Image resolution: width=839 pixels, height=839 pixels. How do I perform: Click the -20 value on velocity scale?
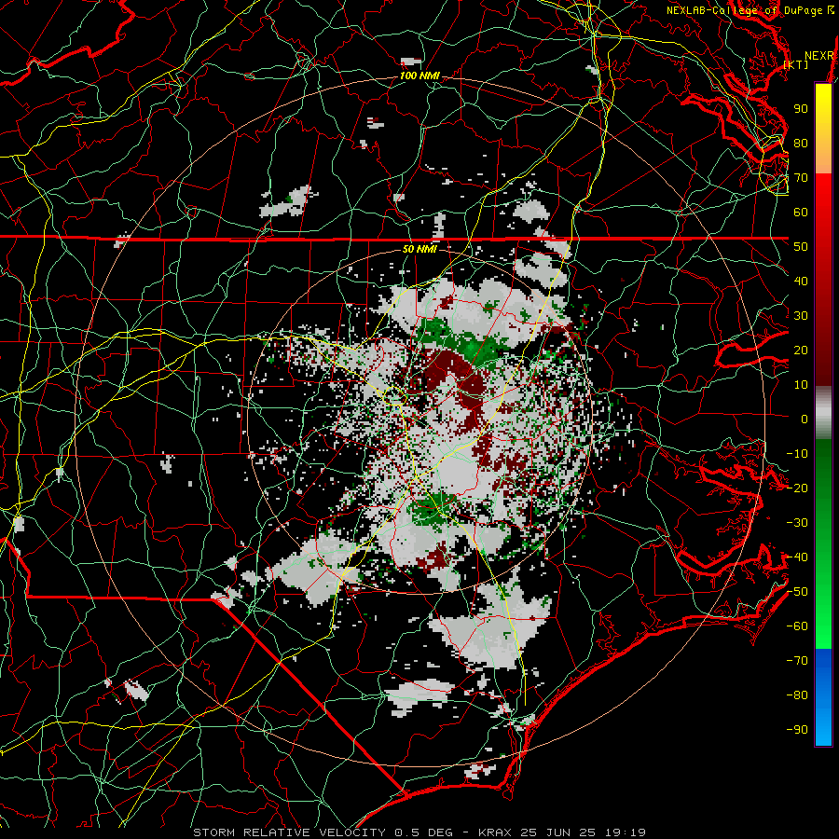point(797,488)
